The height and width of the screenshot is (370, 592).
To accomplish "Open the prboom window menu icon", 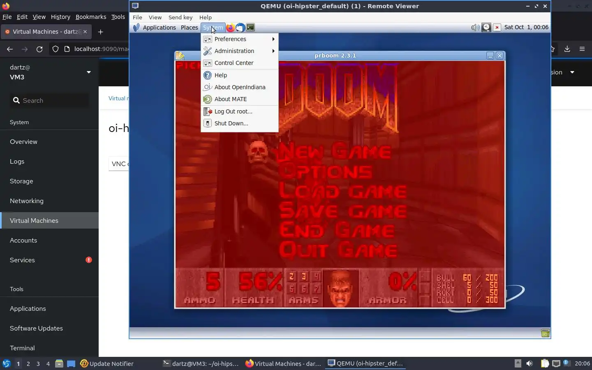I will 180,56.
